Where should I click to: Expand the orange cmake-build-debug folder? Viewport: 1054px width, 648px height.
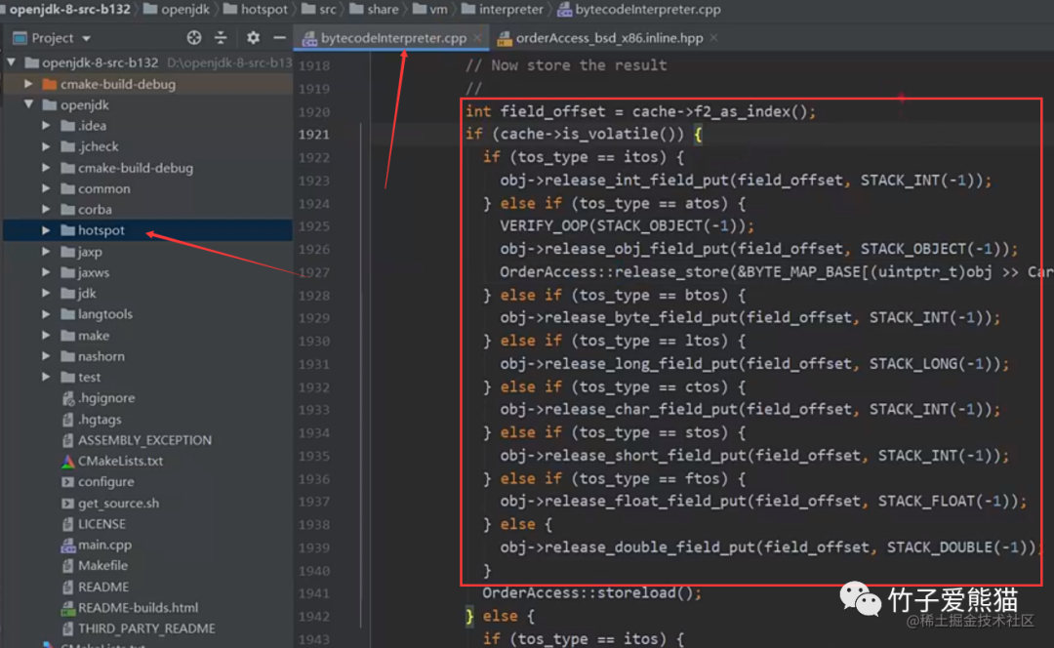point(28,84)
